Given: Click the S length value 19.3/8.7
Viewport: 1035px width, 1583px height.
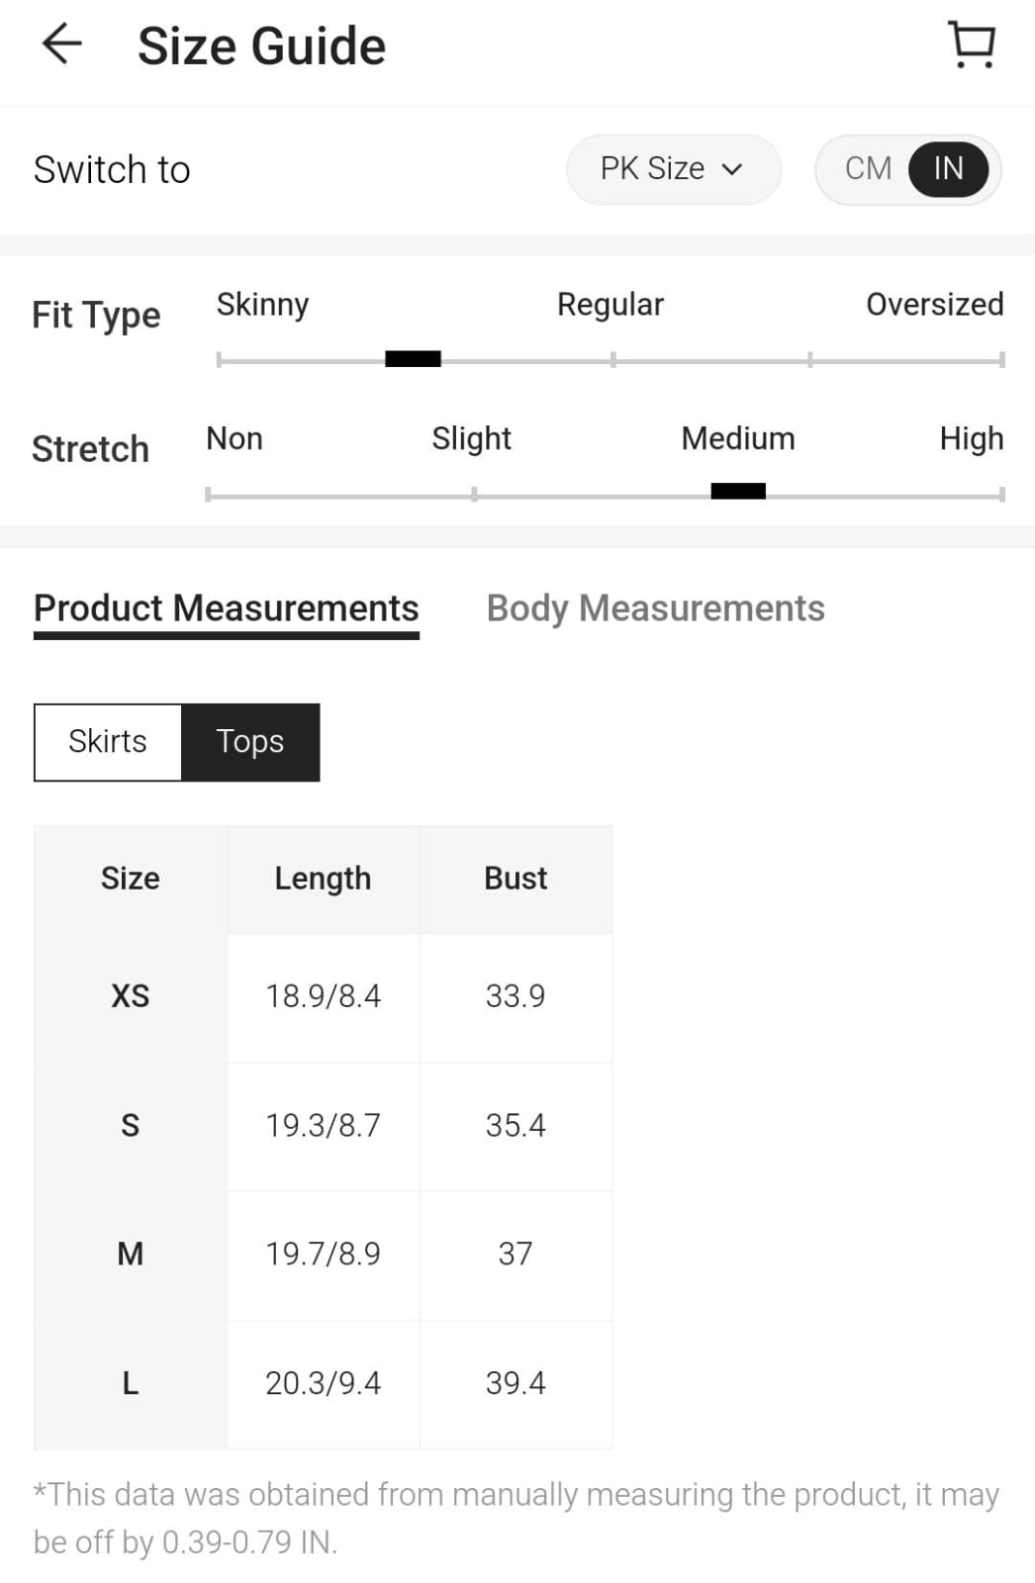Looking at the screenshot, I should click(323, 1126).
